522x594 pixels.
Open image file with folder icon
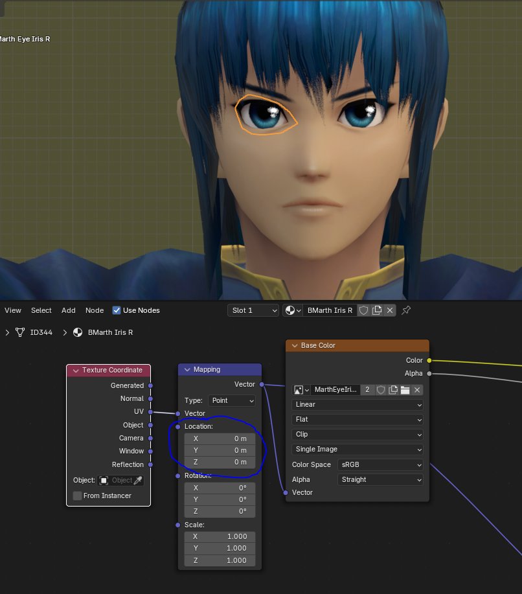point(405,390)
